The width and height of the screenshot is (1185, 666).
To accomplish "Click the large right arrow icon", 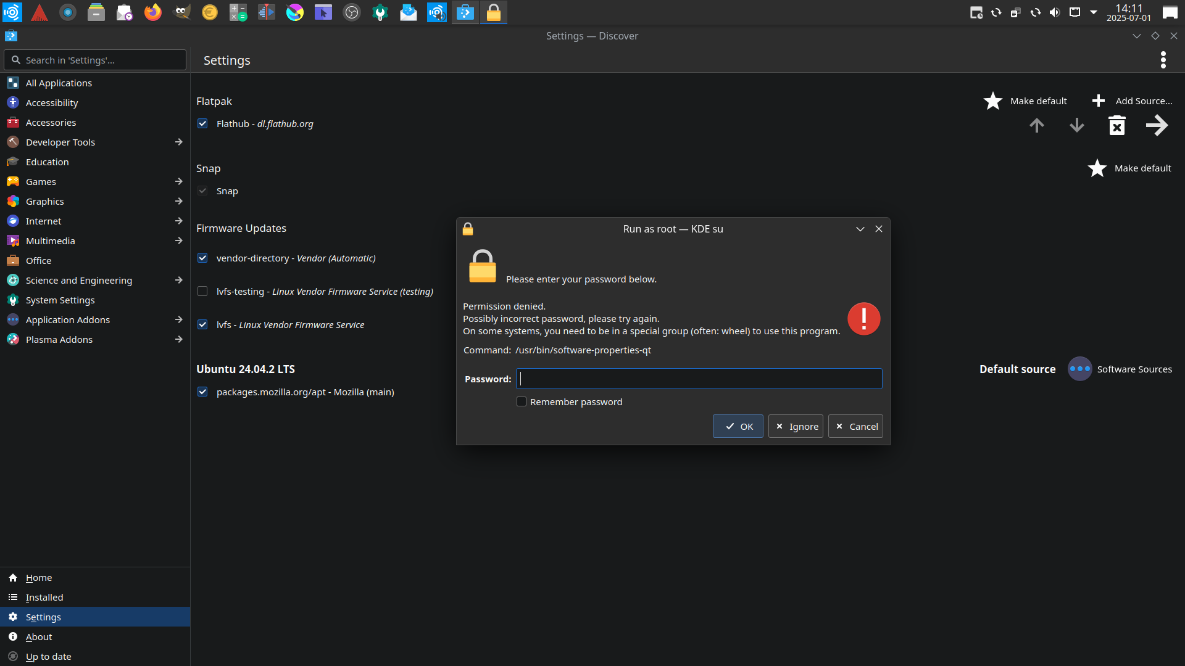I will coord(1157,126).
